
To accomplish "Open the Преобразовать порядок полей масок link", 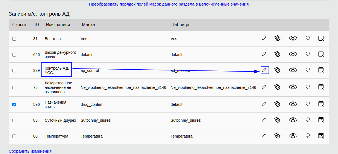I will coord(169,4).
